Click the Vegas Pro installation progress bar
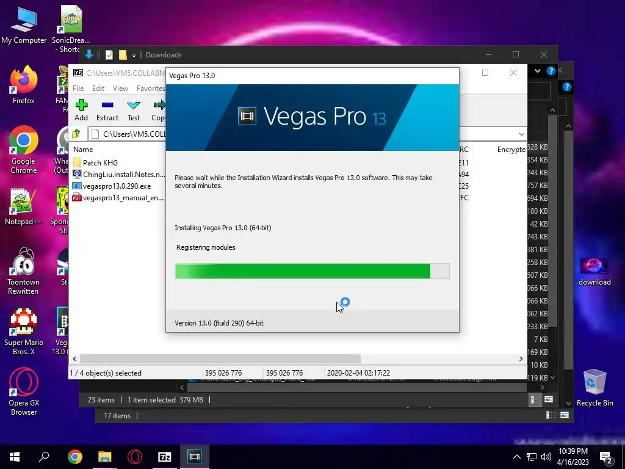Viewport: 625px width, 469px height. (x=312, y=271)
